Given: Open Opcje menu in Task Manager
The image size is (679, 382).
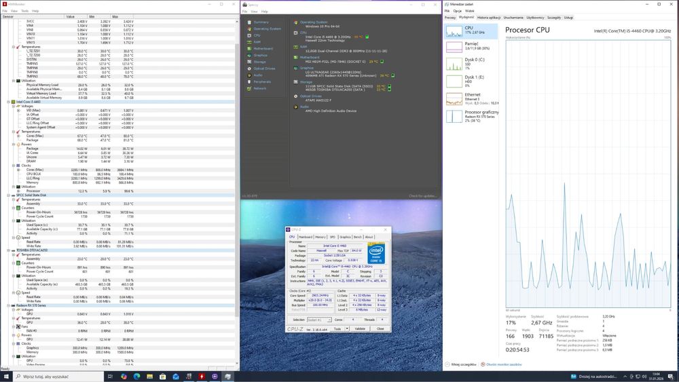Looking at the screenshot, I should click(457, 11).
